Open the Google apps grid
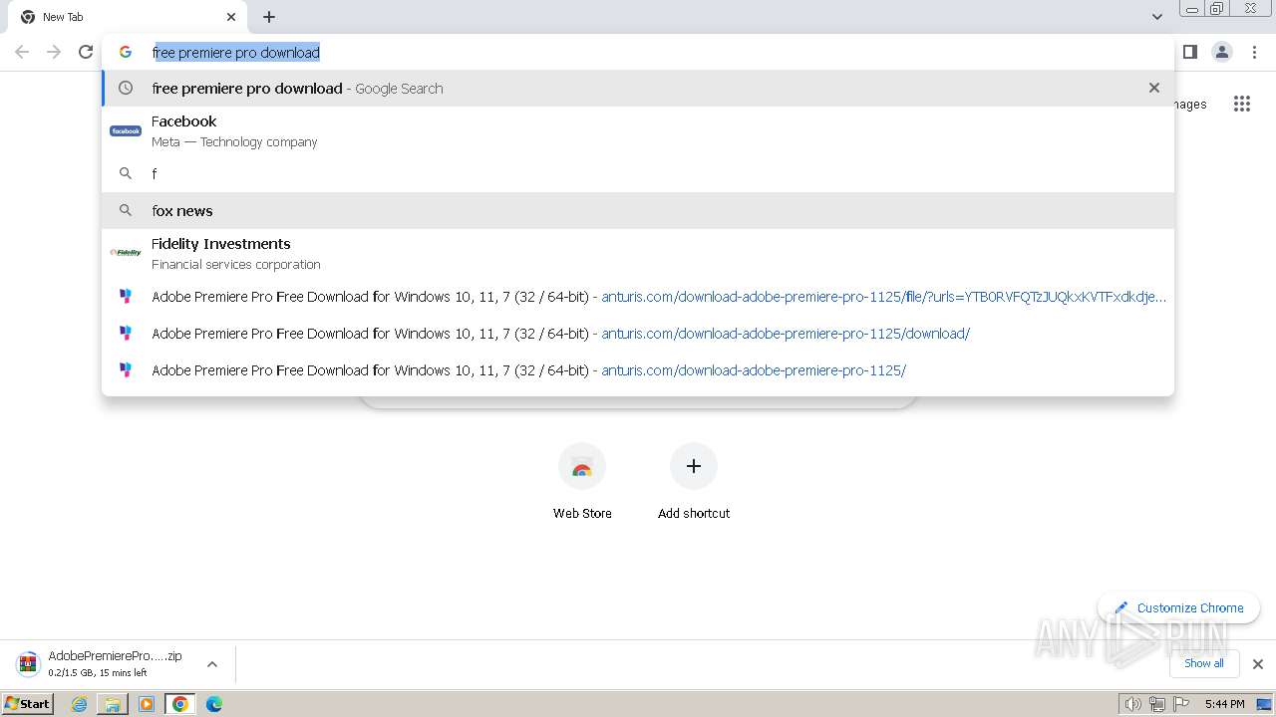1276x717 pixels. point(1242,104)
